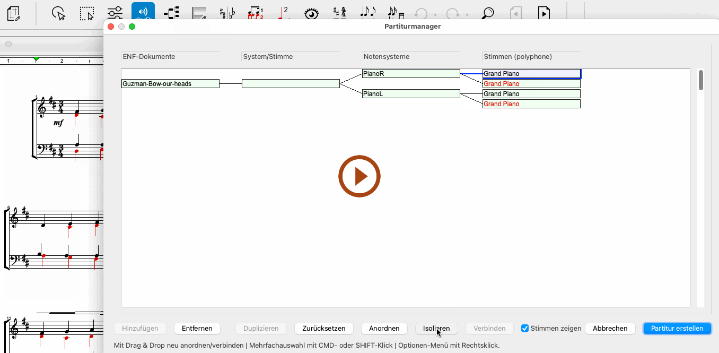The width and height of the screenshot is (719, 353).
Task: Select the PianoR staff node
Action: (x=410, y=74)
